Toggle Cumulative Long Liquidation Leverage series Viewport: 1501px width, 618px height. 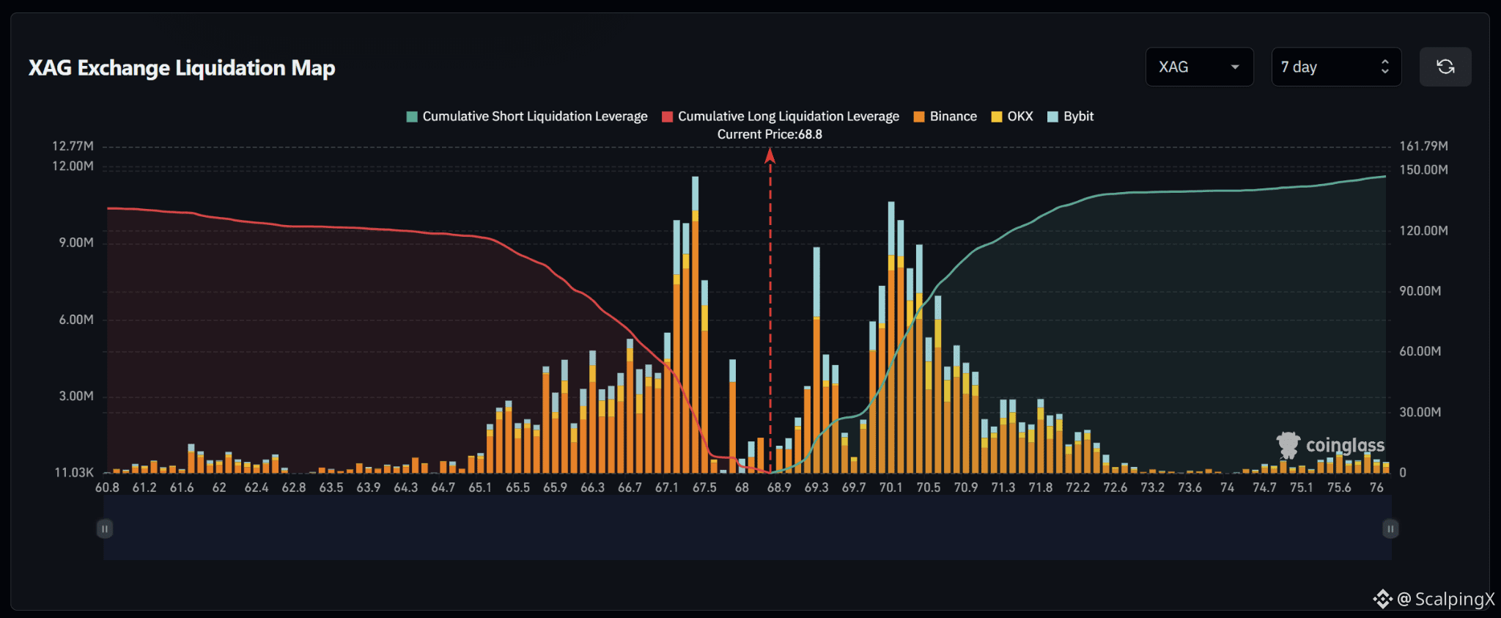point(781,117)
